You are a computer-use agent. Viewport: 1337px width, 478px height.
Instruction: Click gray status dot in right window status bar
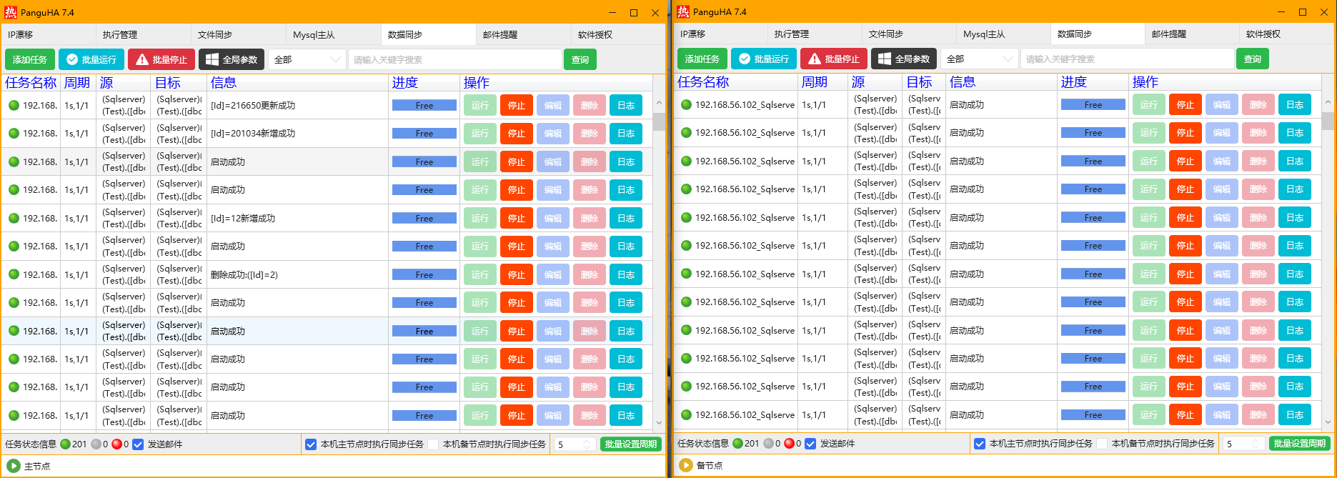coord(769,443)
